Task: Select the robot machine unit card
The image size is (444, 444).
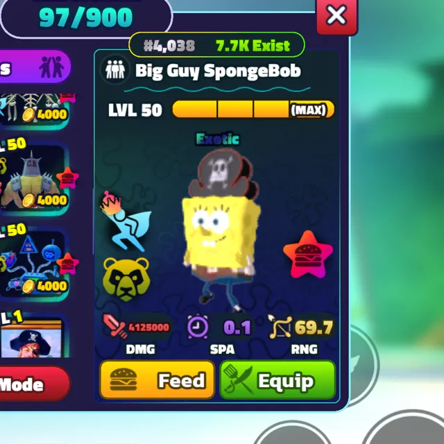Action: tap(34, 264)
